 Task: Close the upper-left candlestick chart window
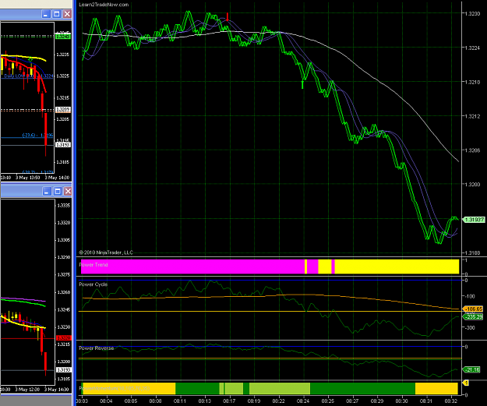pyautogui.click(x=67, y=14)
